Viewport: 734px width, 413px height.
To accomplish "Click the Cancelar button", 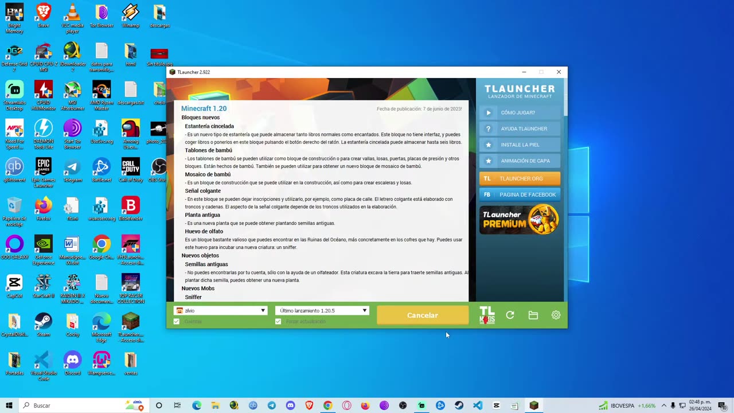I will coord(422,315).
